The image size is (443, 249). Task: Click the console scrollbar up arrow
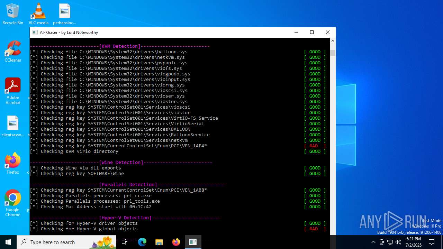click(333, 41)
